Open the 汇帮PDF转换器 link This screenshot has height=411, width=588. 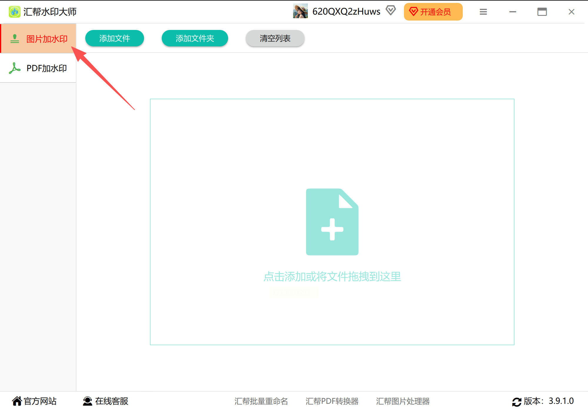(x=332, y=401)
